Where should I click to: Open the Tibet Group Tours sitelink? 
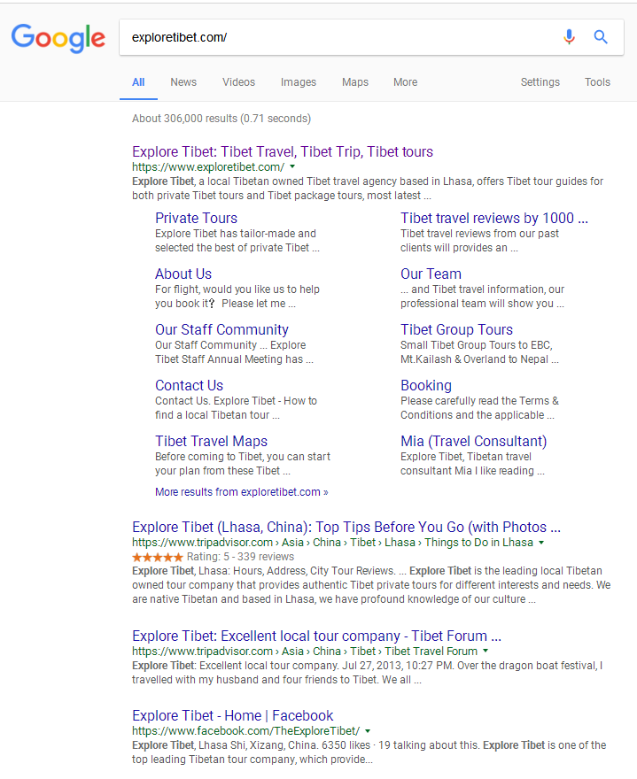coord(456,329)
